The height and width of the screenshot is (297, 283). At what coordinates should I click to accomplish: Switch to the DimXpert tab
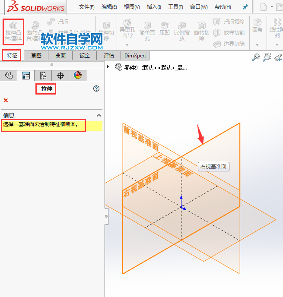point(135,56)
